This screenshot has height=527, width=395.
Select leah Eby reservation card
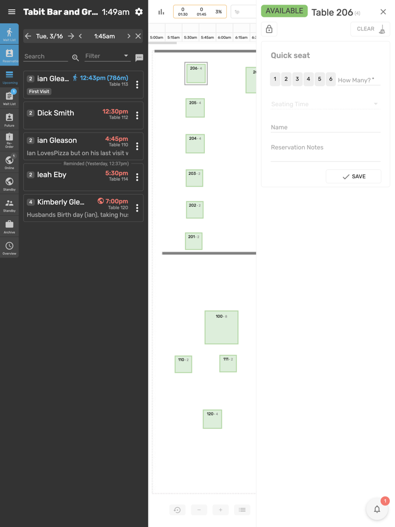point(84,177)
